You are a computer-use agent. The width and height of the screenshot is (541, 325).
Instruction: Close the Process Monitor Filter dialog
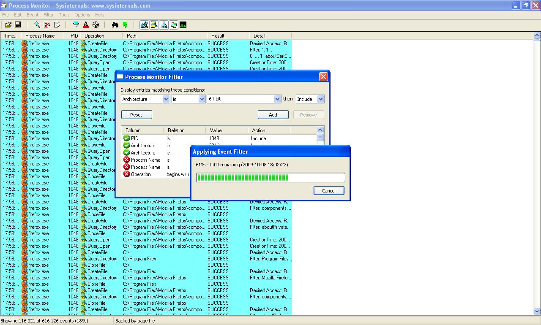tap(323, 76)
